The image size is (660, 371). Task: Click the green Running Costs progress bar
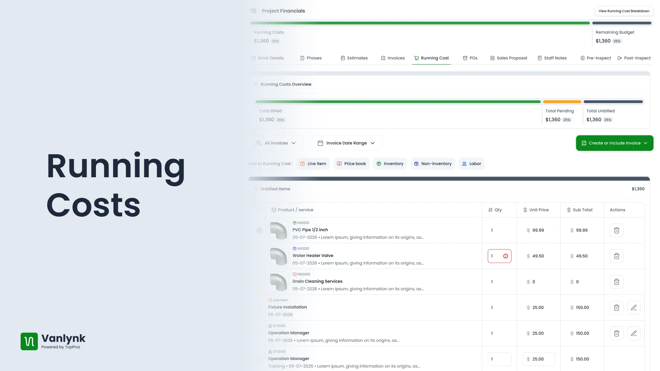[420, 23]
